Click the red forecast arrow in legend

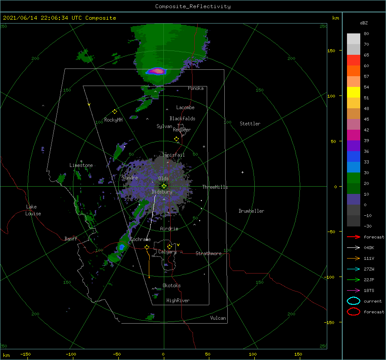pyautogui.click(x=353, y=237)
